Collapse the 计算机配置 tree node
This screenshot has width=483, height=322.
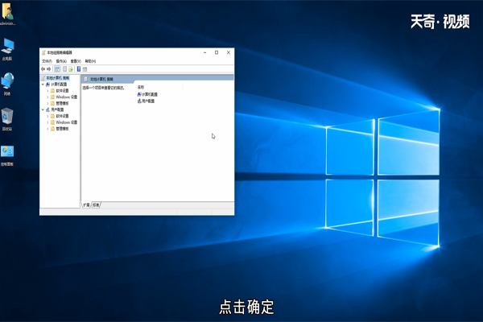click(x=43, y=84)
